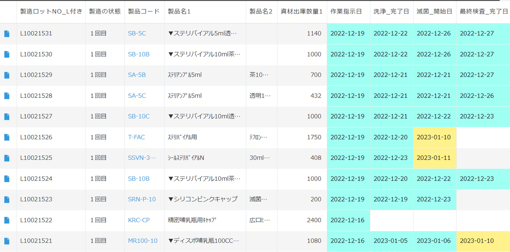Image resolution: width=510 pixels, height=252 pixels.
Task: Click the 洗浄_完了日 column header
Action: 391,11
